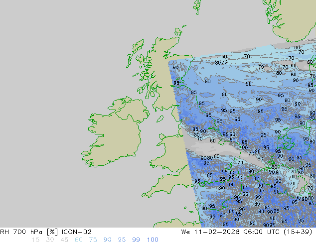Click the 'ICON-D2' model name label
This screenshot has width=316, height=244.
click(x=77, y=232)
